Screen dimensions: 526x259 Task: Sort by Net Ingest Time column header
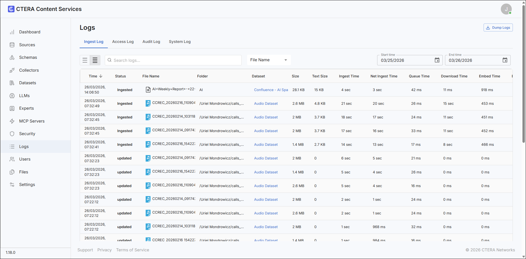tap(384, 76)
